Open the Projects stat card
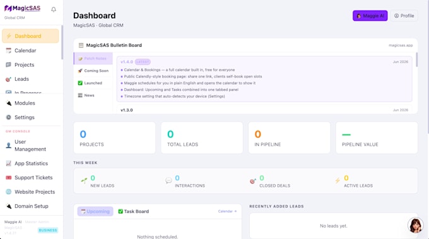The image size is (429, 239). pos(114,138)
